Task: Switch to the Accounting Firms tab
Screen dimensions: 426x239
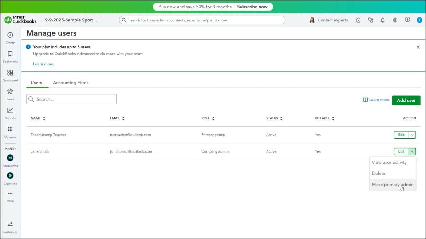Action: point(71,82)
